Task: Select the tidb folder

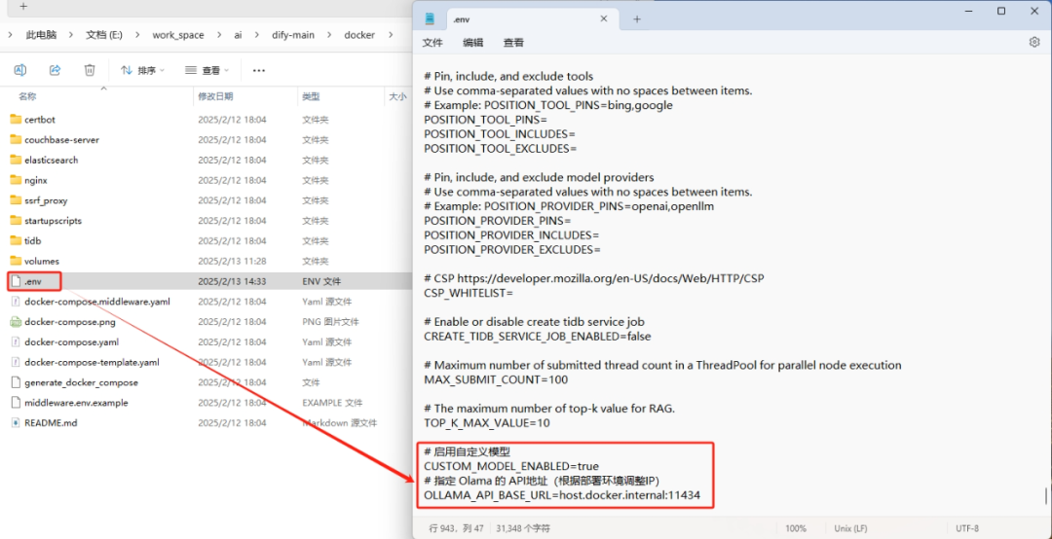Action: [x=33, y=240]
